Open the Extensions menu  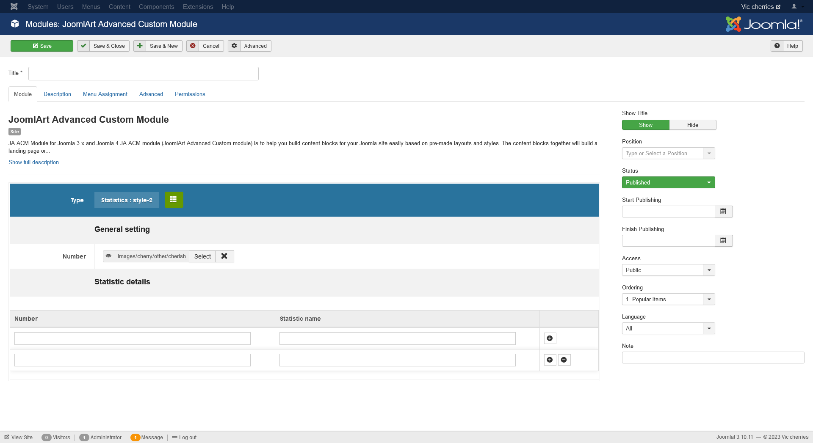click(198, 6)
